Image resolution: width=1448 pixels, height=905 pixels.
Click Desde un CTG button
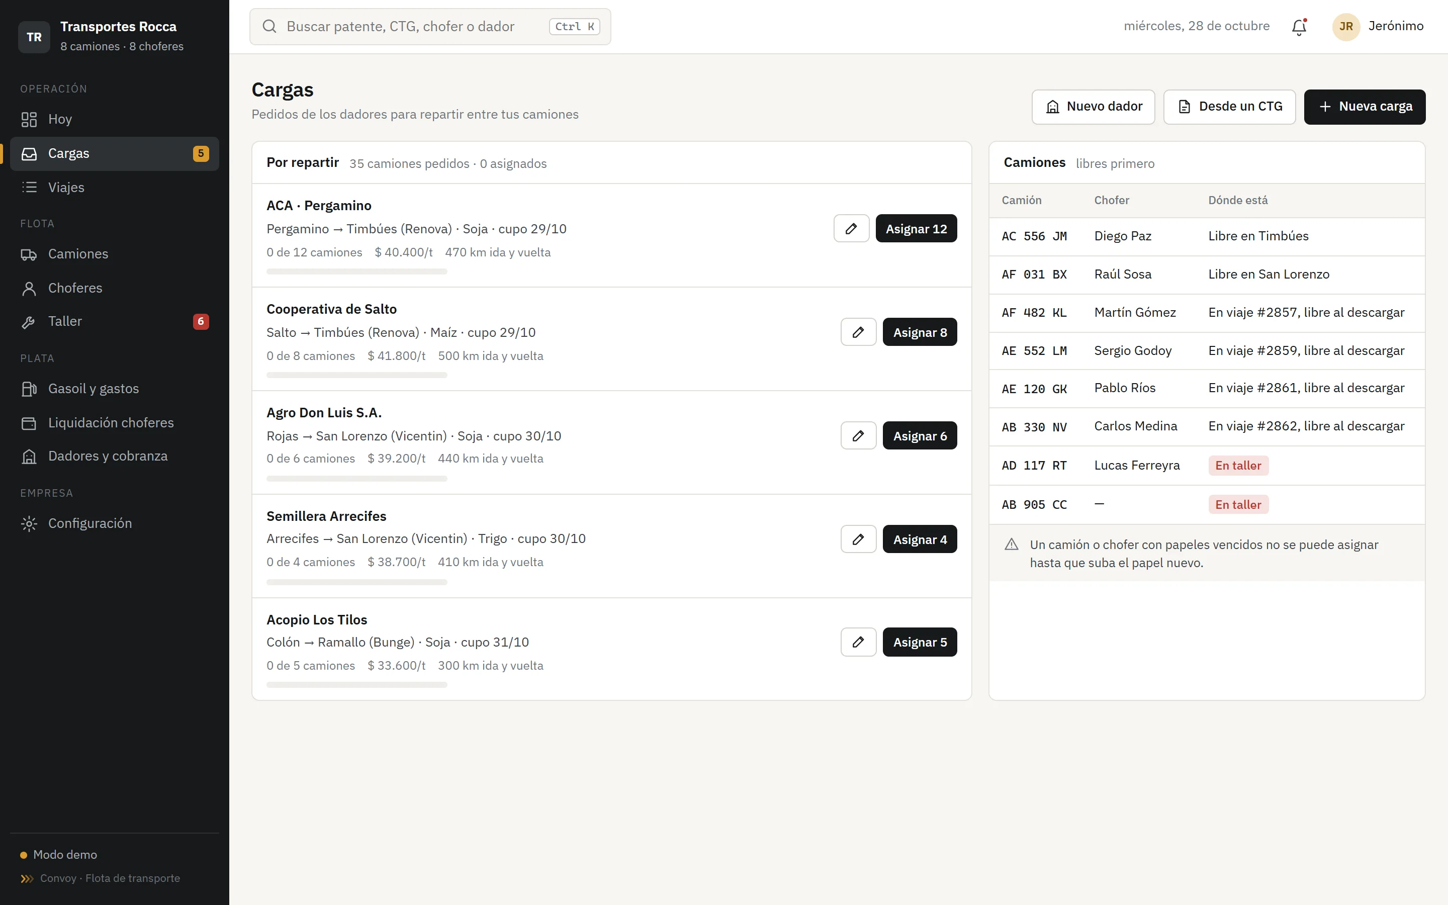pos(1229,107)
